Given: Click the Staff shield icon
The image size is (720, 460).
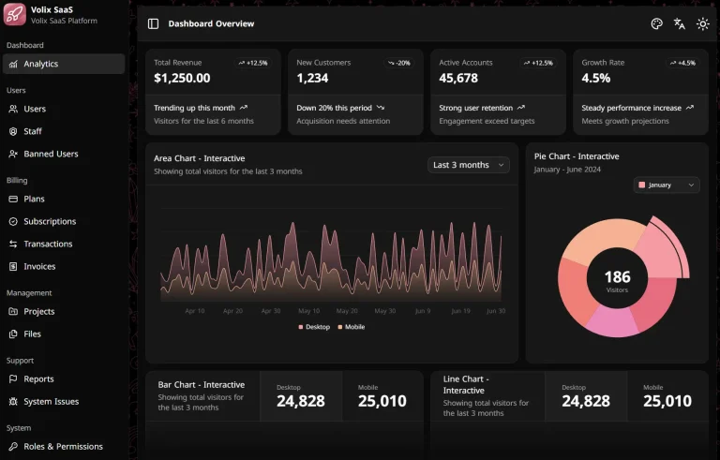Looking at the screenshot, I should [x=13, y=132].
